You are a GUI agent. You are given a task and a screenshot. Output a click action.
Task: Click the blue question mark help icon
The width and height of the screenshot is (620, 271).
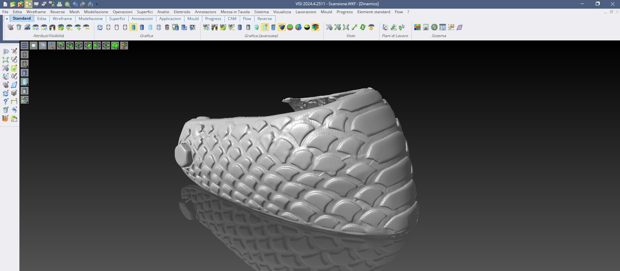[5, 101]
